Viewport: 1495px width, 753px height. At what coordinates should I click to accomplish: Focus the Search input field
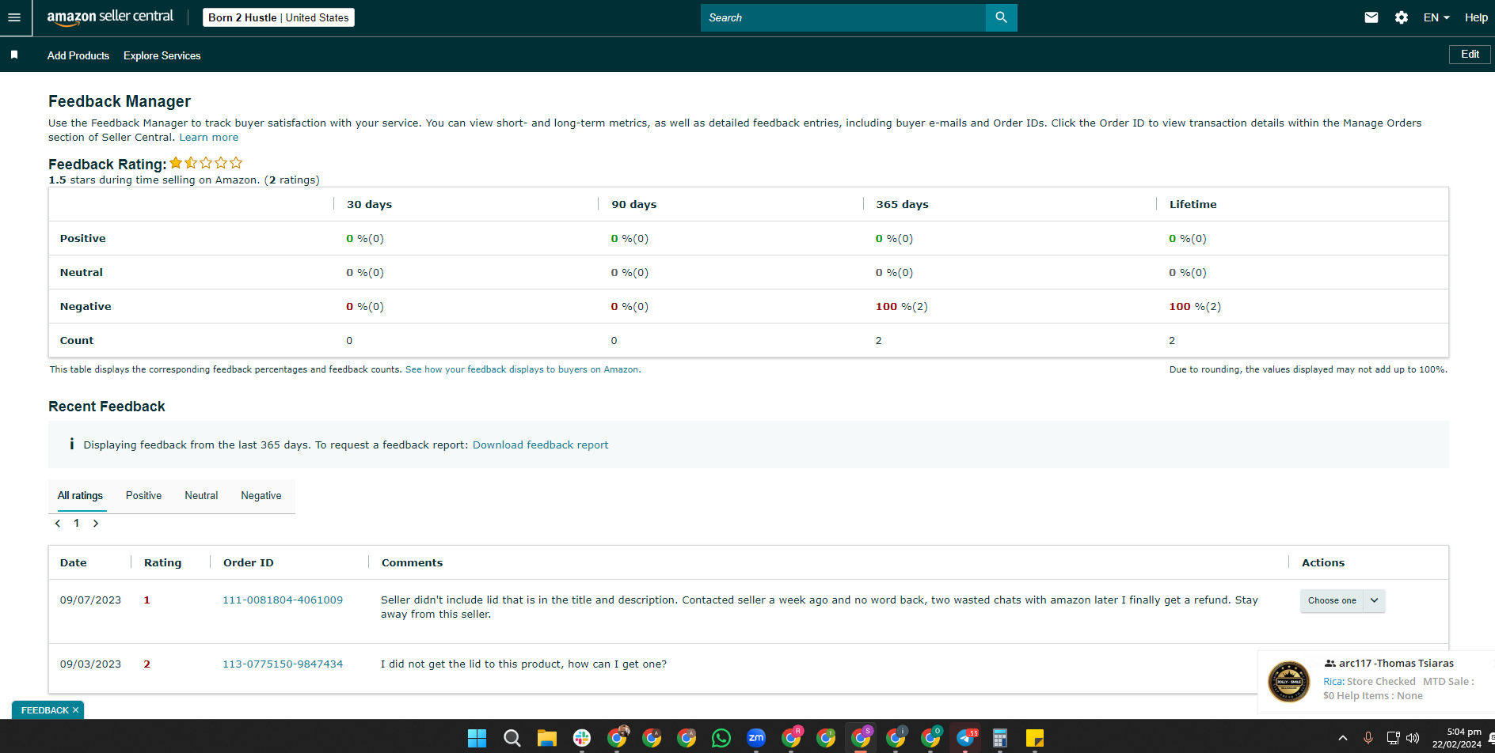(843, 17)
